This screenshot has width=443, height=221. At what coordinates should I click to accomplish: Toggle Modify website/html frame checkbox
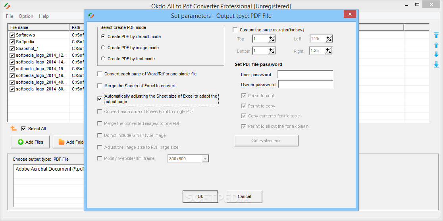coord(100,158)
